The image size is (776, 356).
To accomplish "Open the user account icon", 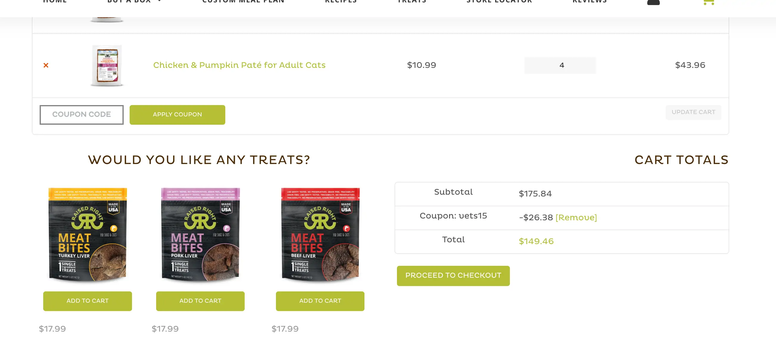I will [653, 2].
